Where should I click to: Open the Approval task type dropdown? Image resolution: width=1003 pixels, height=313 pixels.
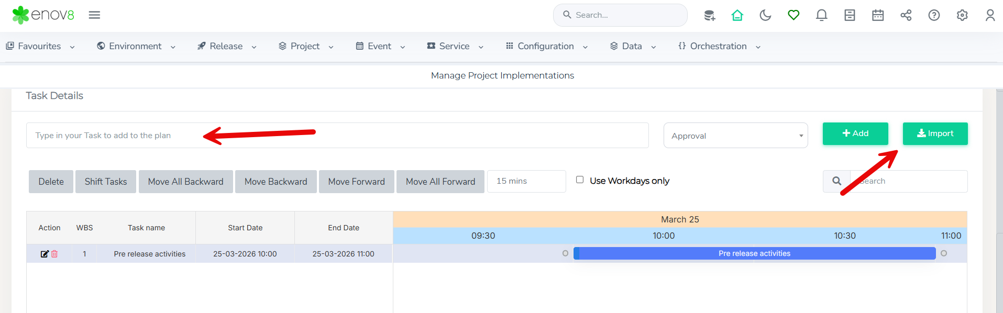735,136
